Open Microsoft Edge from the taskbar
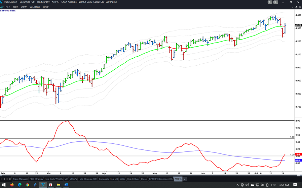The width and height of the screenshot is (302, 188). point(20,185)
